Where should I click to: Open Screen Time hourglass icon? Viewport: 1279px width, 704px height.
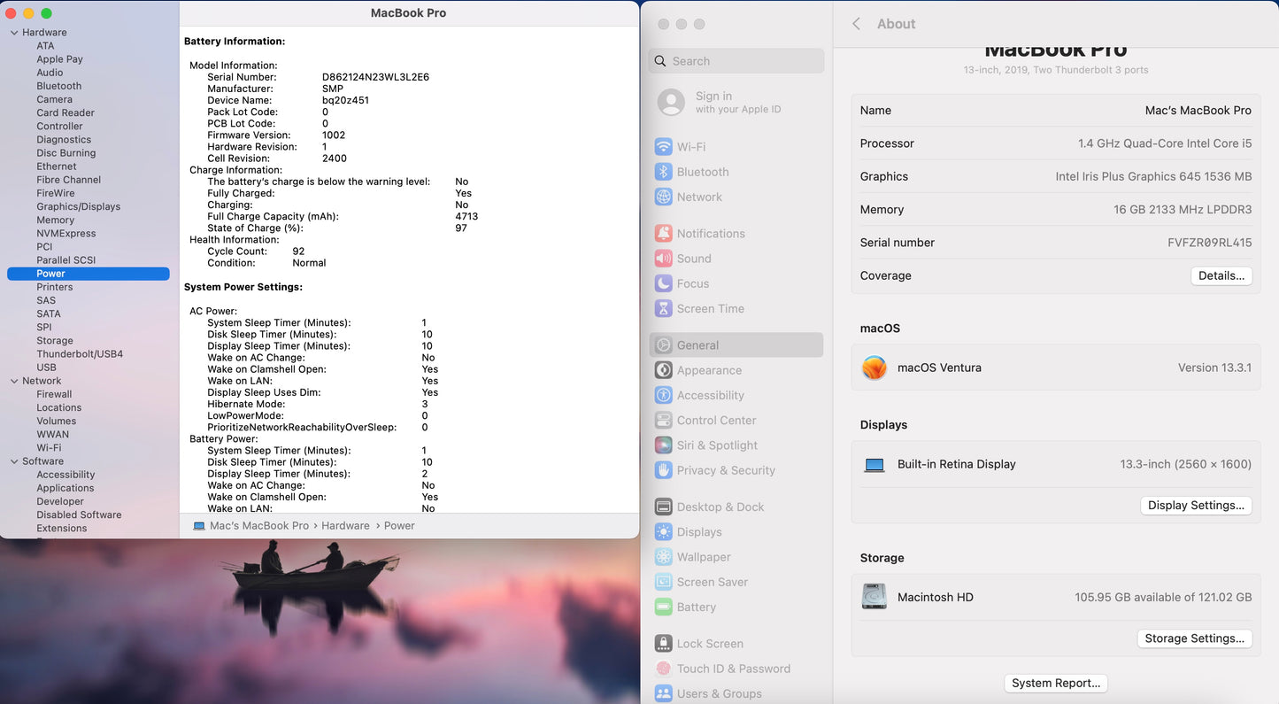coord(663,308)
